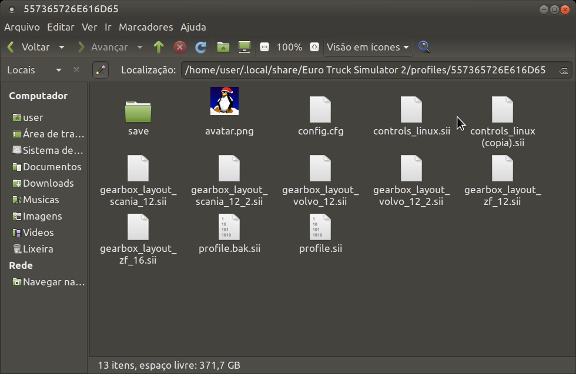Select gearbox_layout_volvo_12.sii file

coord(320,181)
